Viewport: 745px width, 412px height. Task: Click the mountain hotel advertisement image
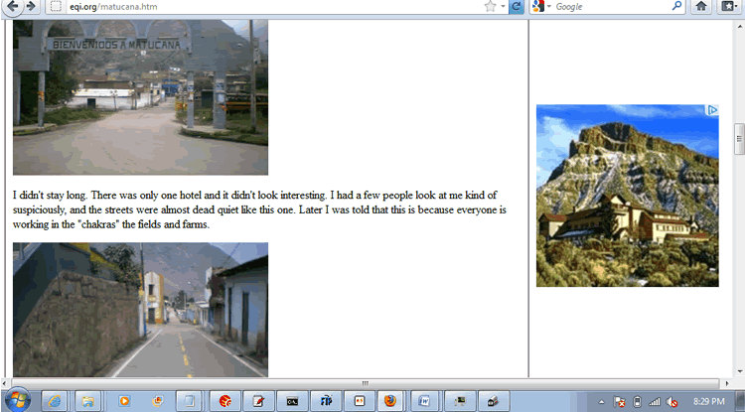627,196
